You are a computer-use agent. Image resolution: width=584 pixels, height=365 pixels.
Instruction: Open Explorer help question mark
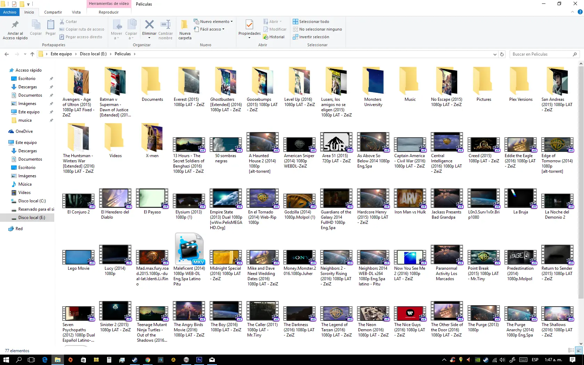(x=580, y=12)
